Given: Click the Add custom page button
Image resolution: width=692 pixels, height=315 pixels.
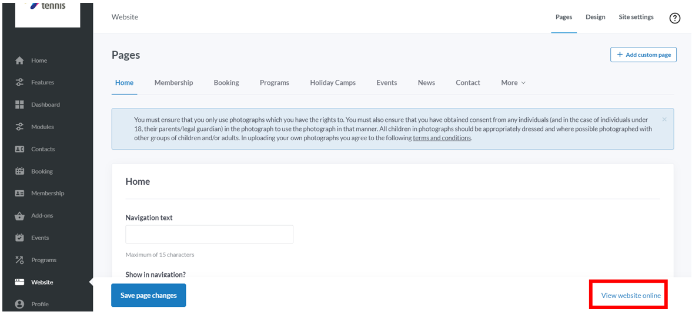Looking at the screenshot, I should 643,55.
